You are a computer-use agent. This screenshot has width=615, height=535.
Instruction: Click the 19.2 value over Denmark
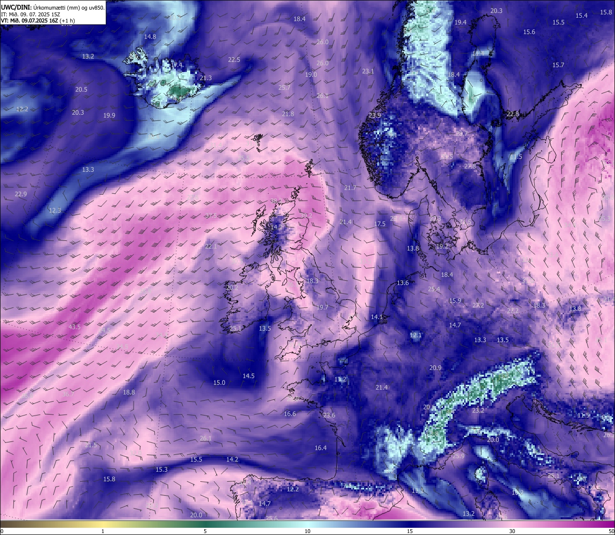pyautogui.click(x=442, y=246)
